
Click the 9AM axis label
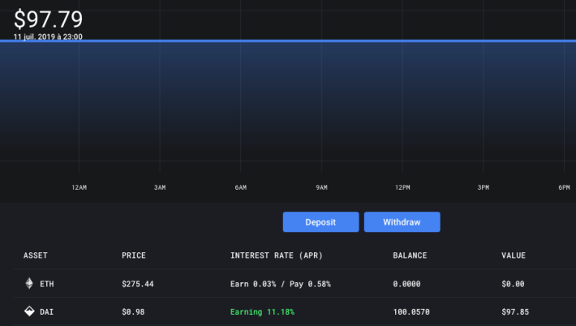321,187
